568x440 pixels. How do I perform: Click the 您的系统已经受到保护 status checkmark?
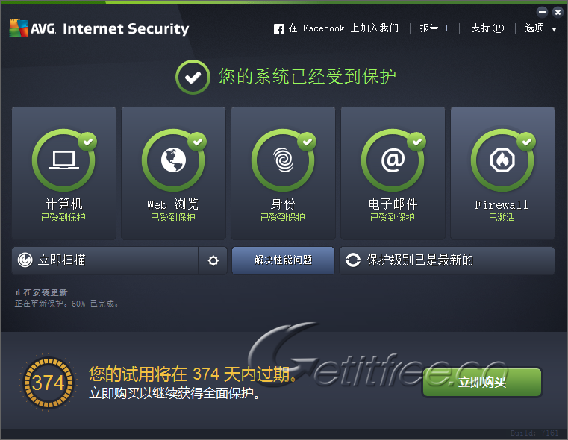point(193,77)
